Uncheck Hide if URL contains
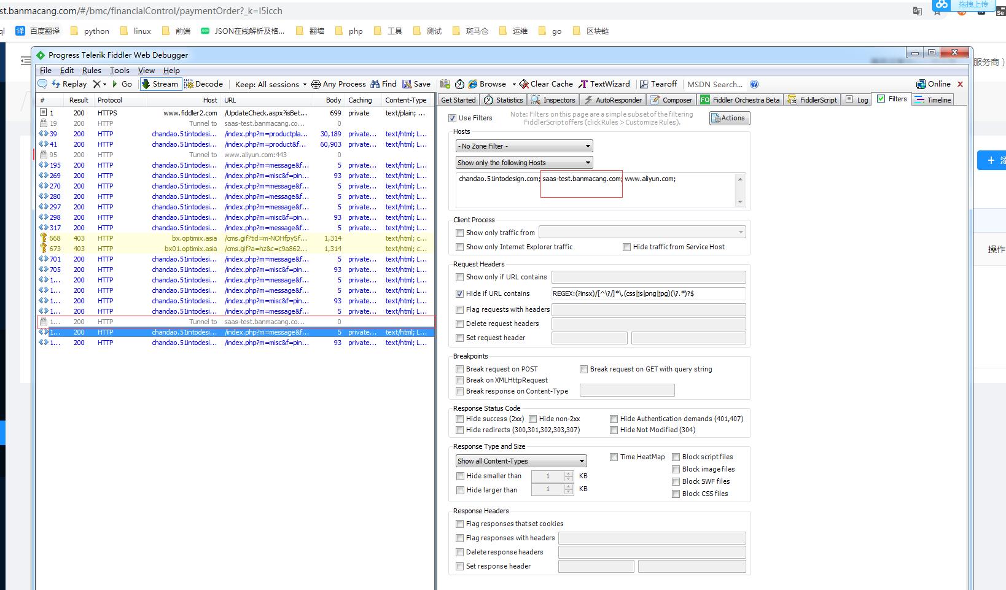 pos(459,293)
